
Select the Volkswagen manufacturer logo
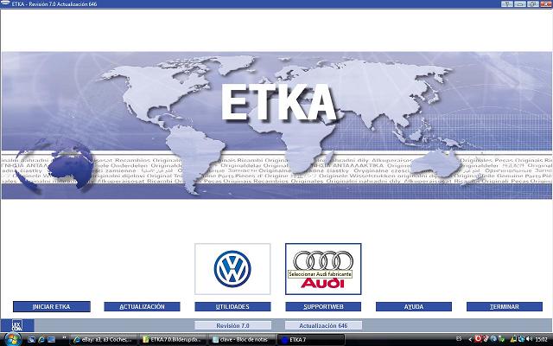pyautogui.click(x=232, y=269)
